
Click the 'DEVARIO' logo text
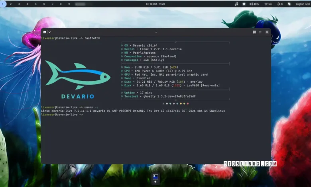pyautogui.click(x=78, y=97)
